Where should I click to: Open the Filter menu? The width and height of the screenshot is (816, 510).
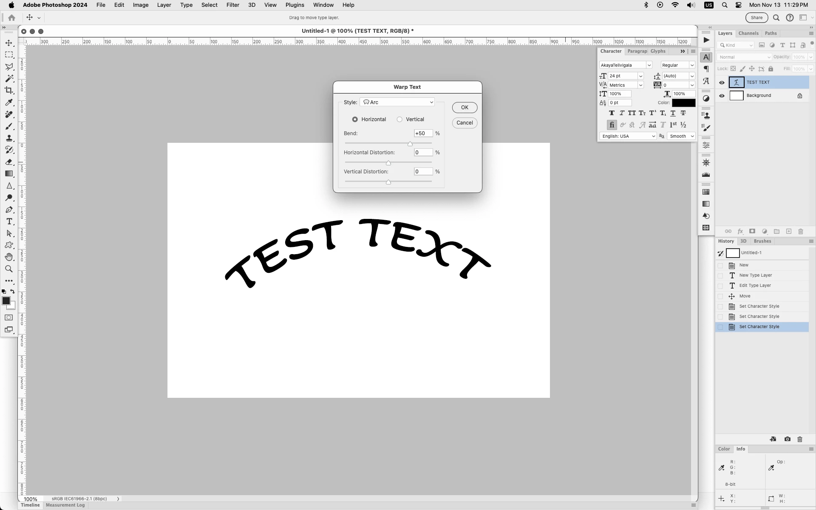pyautogui.click(x=232, y=5)
